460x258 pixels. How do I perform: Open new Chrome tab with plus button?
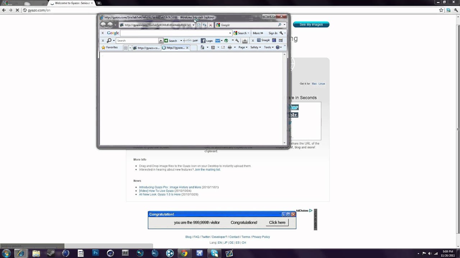pyautogui.click(x=99, y=3)
